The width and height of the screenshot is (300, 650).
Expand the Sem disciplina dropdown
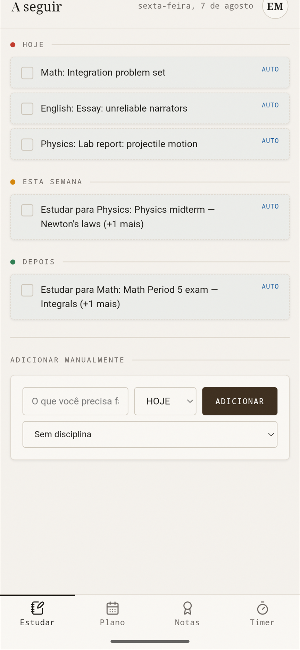pos(150,434)
